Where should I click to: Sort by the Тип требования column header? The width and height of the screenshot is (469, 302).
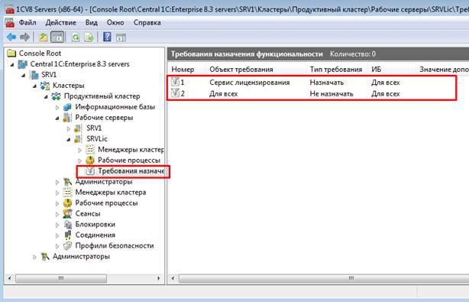click(337, 70)
